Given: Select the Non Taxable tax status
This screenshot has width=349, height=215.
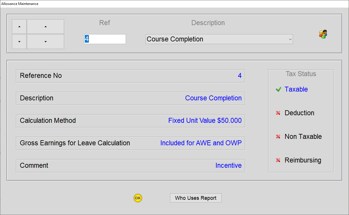Looking at the screenshot, I should (303, 137).
